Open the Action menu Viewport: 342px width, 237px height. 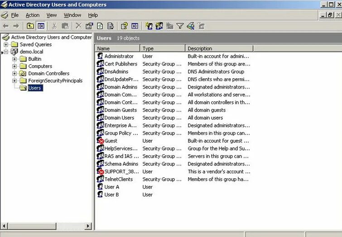click(x=33, y=15)
